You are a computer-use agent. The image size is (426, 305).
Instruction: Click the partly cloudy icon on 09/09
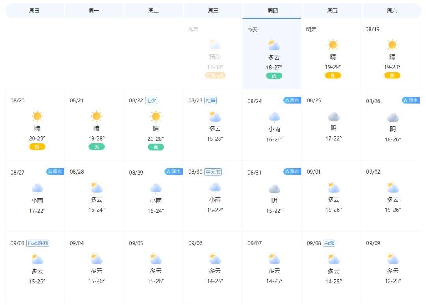392,259
